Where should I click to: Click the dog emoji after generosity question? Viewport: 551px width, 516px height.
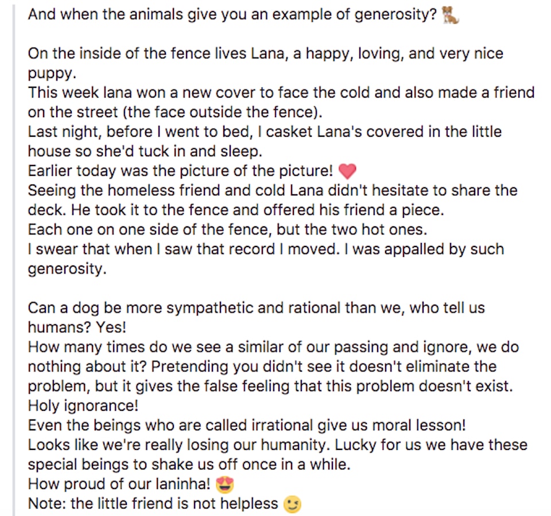tap(450, 16)
